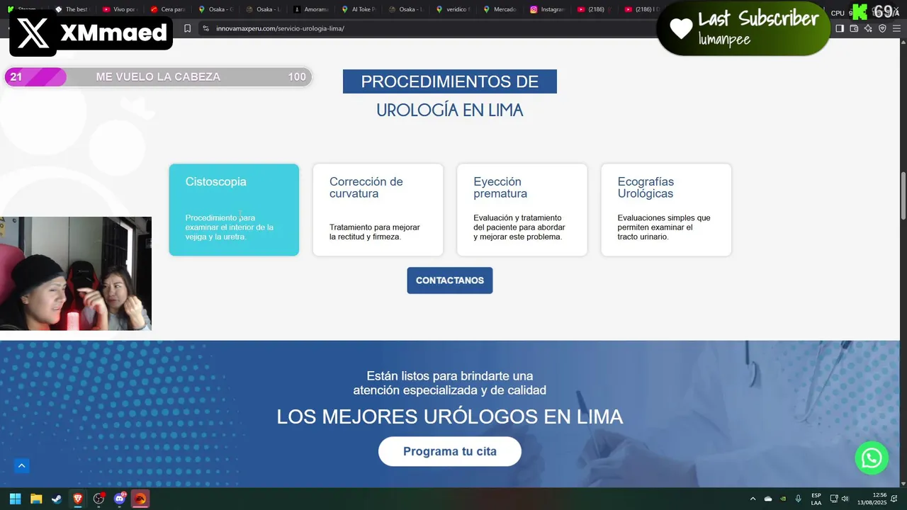The image size is (907, 510).
Task: Open the "Vivo por" YouTube tab
Action: [x=120, y=9]
